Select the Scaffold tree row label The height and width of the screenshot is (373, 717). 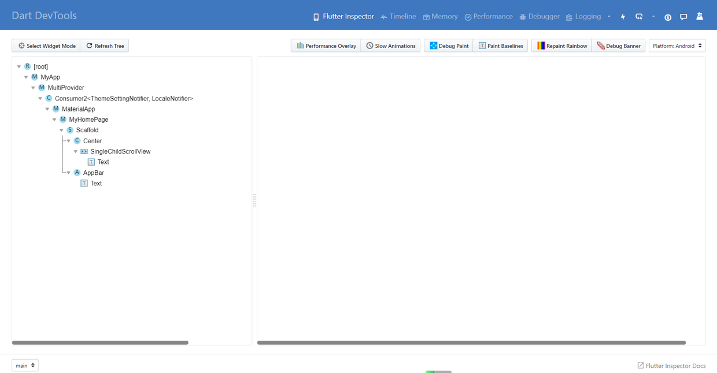(x=87, y=130)
